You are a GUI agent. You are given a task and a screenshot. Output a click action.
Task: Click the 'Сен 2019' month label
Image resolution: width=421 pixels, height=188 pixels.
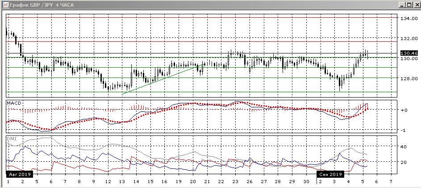pyautogui.click(x=330, y=174)
